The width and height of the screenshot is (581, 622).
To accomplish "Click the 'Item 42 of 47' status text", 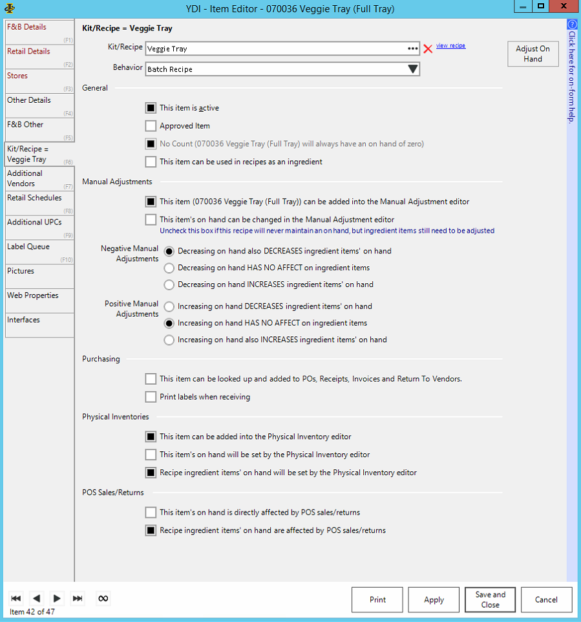I will coord(32,612).
